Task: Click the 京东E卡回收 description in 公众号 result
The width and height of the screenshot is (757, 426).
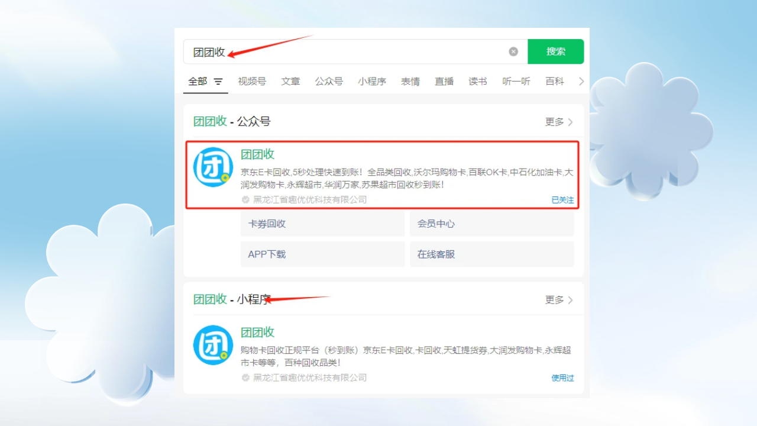Action: pyautogui.click(x=407, y=179)
